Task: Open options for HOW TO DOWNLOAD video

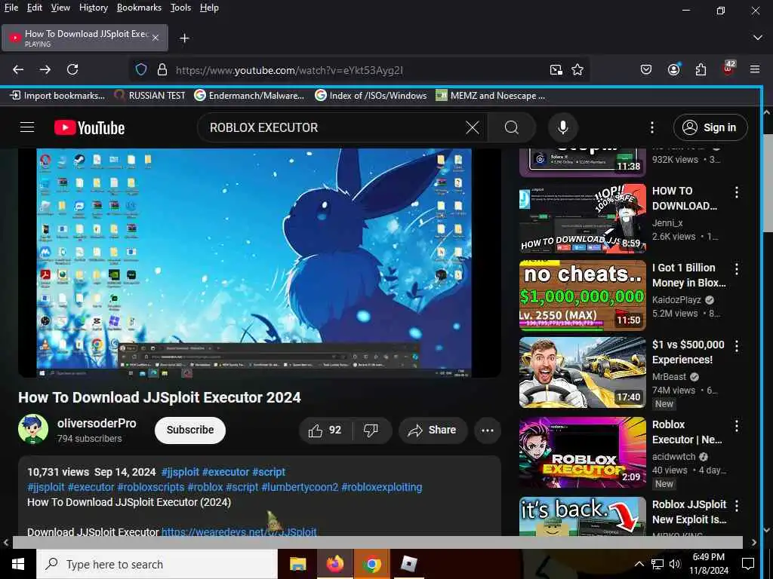Action: 737,192
